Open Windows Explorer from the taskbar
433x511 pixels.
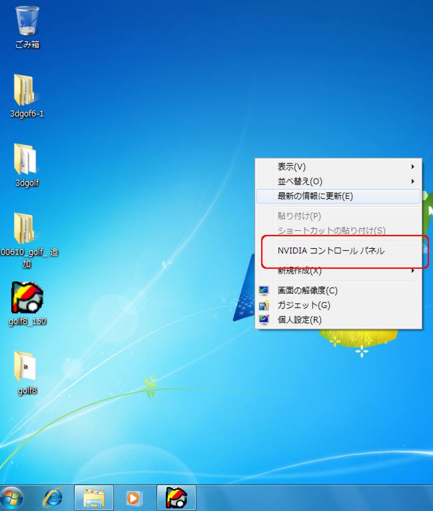tap(94, 498)
